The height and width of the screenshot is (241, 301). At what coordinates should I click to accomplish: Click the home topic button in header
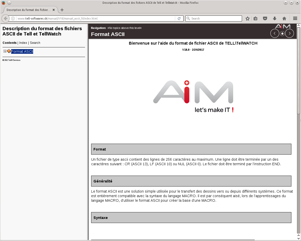[x=282, y=33]
